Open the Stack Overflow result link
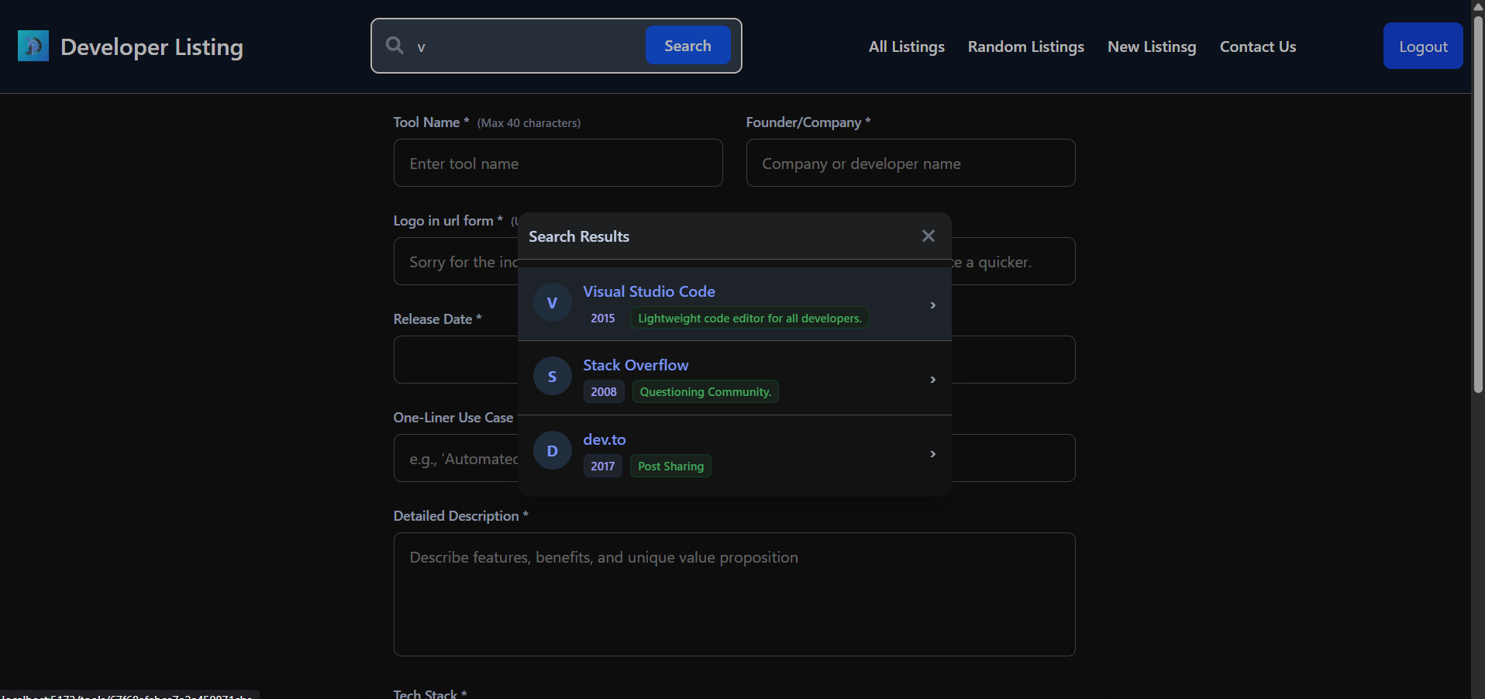This screenshot has height=699, width=1485. 636,365
